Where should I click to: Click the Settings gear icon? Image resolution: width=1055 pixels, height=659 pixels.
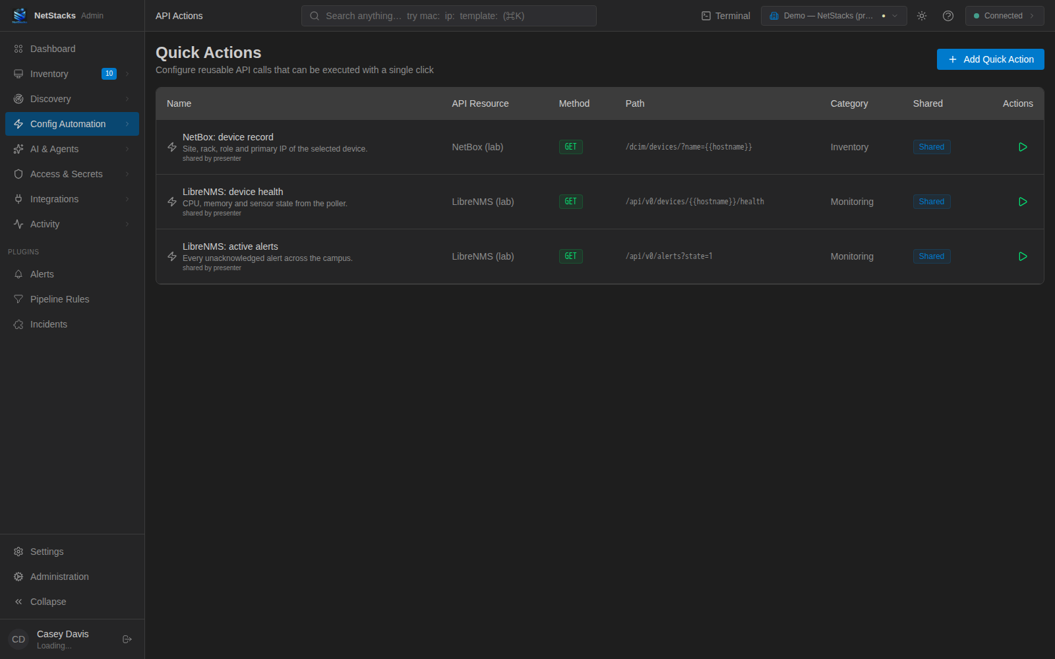tap(18, 552)
